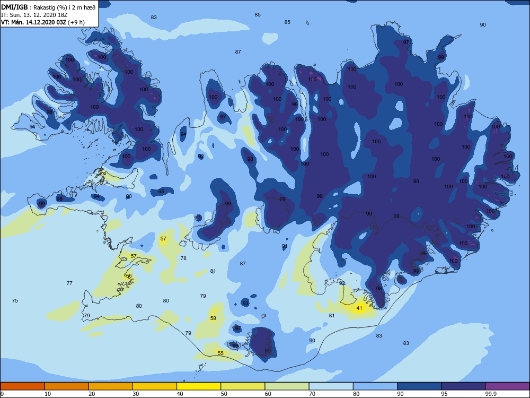Select the bright yellow 40–50 legend swatch
Viewport: 530px width, 398px height.
(199, 386)
